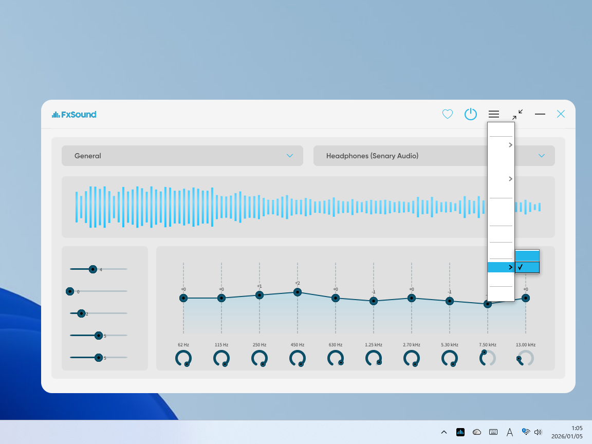Image resolution: width=592 pixels, height=444 pixels.
Task: Toggle the FxSound power button
Action: click(x=470, y=114)
